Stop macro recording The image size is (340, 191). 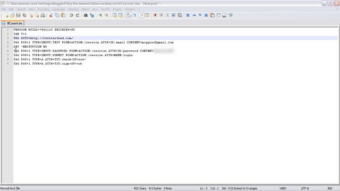pyautogui.click(x=161, y=15)
